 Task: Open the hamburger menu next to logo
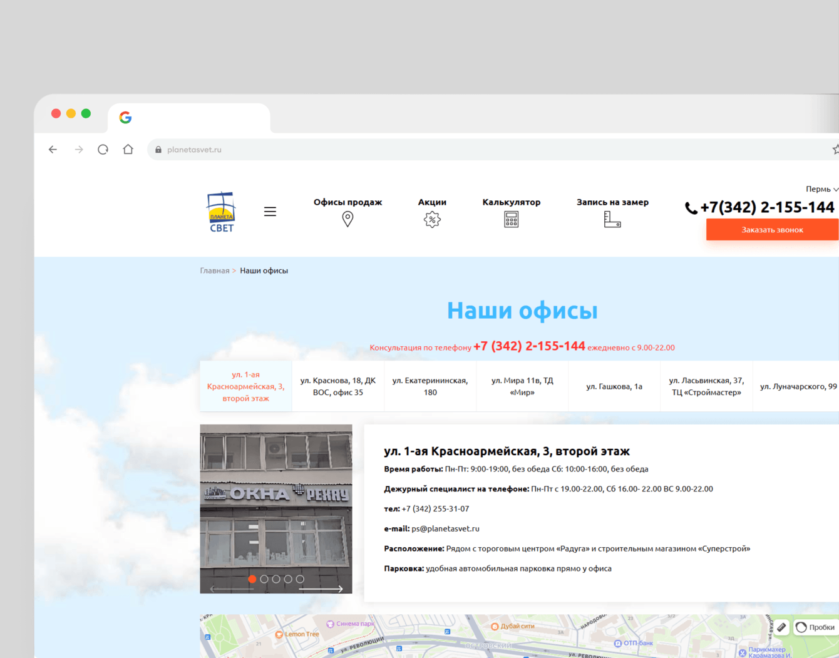click(270, 212)
